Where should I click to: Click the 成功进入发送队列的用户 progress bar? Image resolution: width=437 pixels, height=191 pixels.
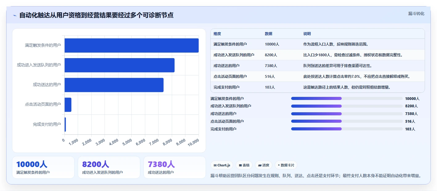coord(347,106)
